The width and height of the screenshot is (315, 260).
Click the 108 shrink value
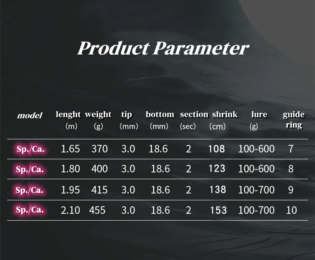(217, 149)
